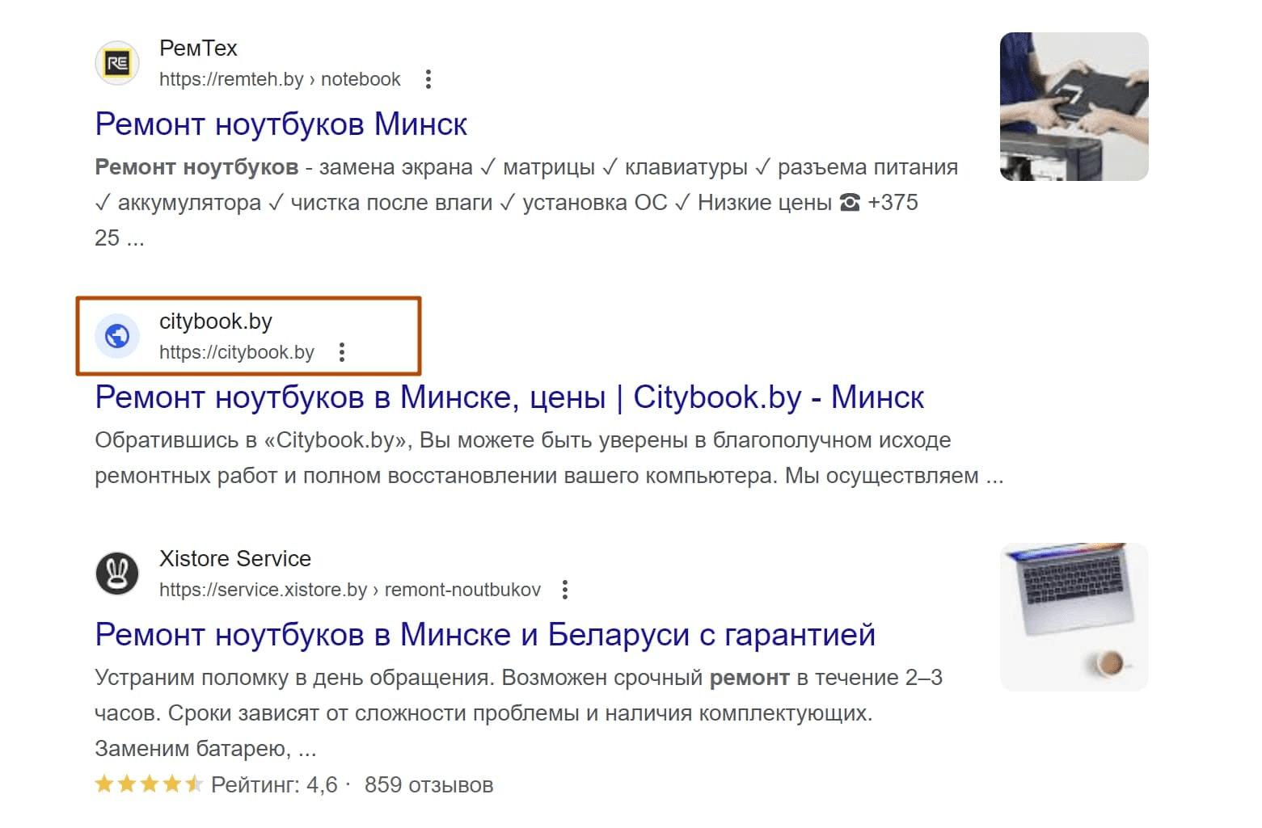Image resolution: width=1262 pixels, height=828 pixels.
Task: Click the citybook.by site name label
Action: click(215, 322)
